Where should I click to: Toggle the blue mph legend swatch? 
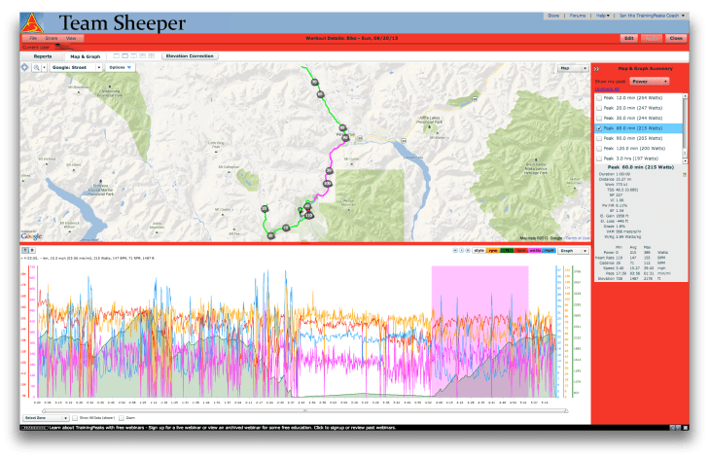pos(549,251)
